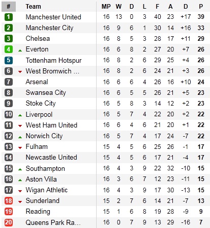Click green up arrow beside Liverpool
The height and width of the screenshot is (228, 210).
(20, 115)
